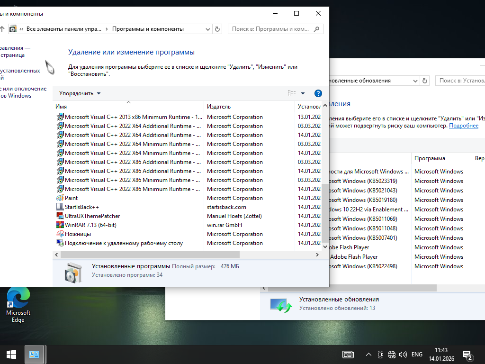Open the view options dropdown arrow
485x364 pixels.
[x=303, y=93]
